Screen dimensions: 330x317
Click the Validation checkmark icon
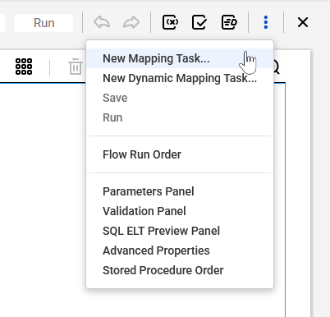coord(199,22)
